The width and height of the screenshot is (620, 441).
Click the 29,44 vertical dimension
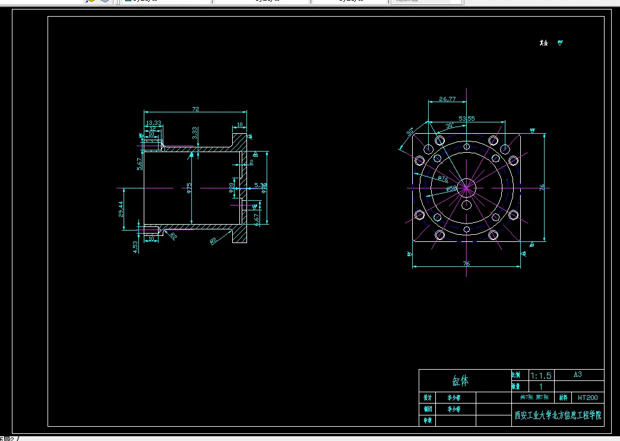click(x=121, y=209)
